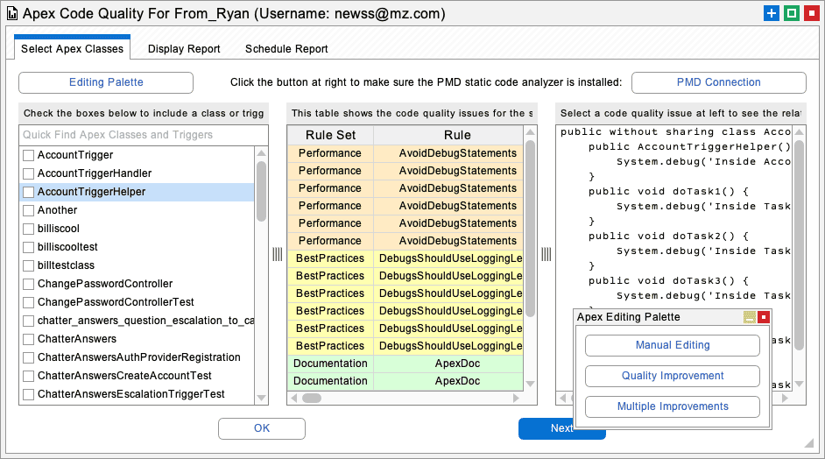Viewport: 825px width, 459px height.
Task: Click the Rule Set column header
Action: (x=330, y=135)
